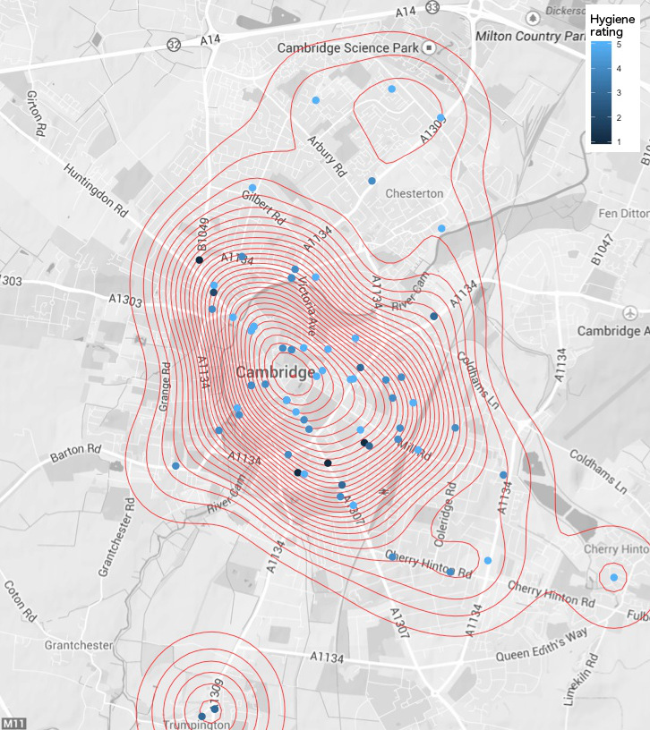
Task: Click the junction 33 road shield
Action: point(432,7)
